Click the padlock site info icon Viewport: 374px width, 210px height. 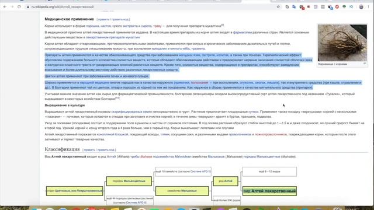[28, 7]
